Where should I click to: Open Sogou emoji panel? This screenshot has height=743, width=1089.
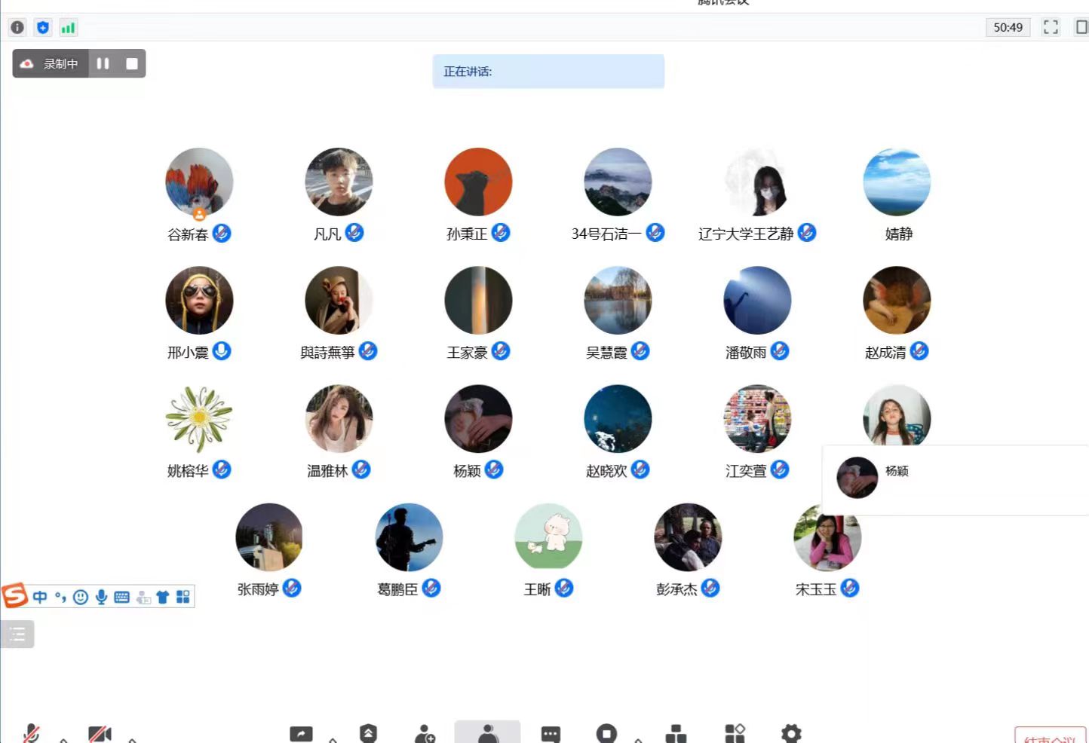coord(81,597)
